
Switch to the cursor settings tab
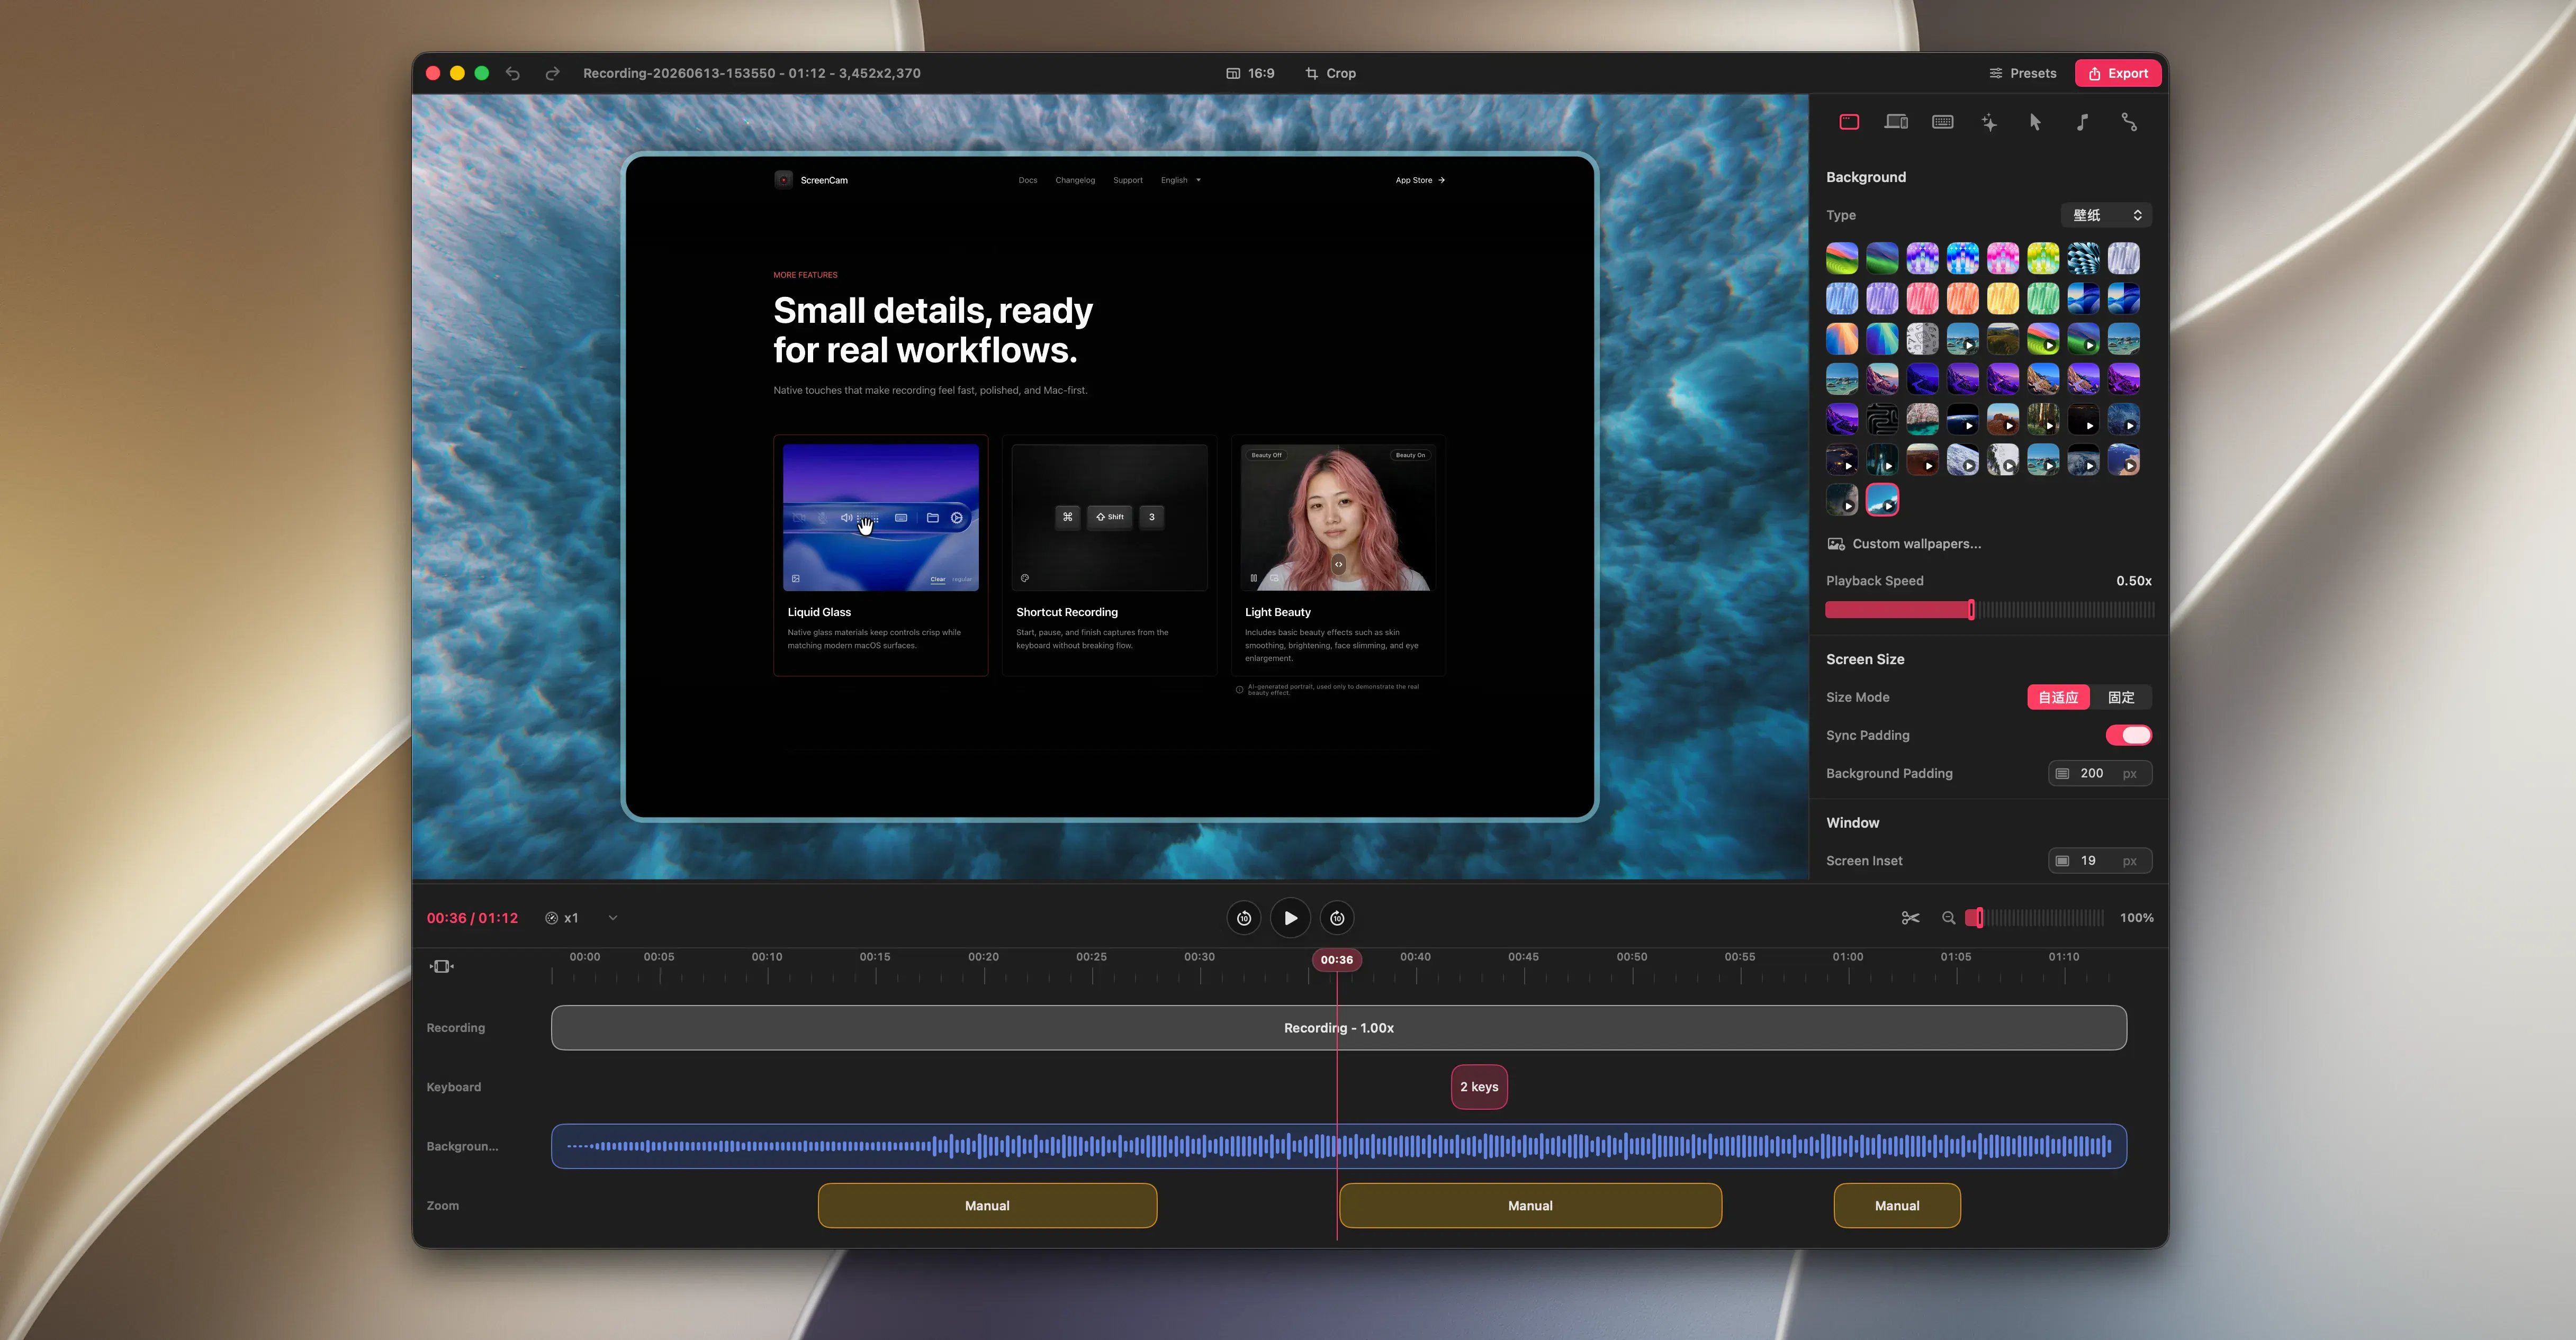click(x=2035, y=122)
